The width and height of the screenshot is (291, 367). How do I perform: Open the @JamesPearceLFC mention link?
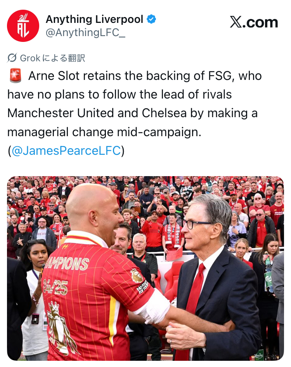[x=66, y=151]
